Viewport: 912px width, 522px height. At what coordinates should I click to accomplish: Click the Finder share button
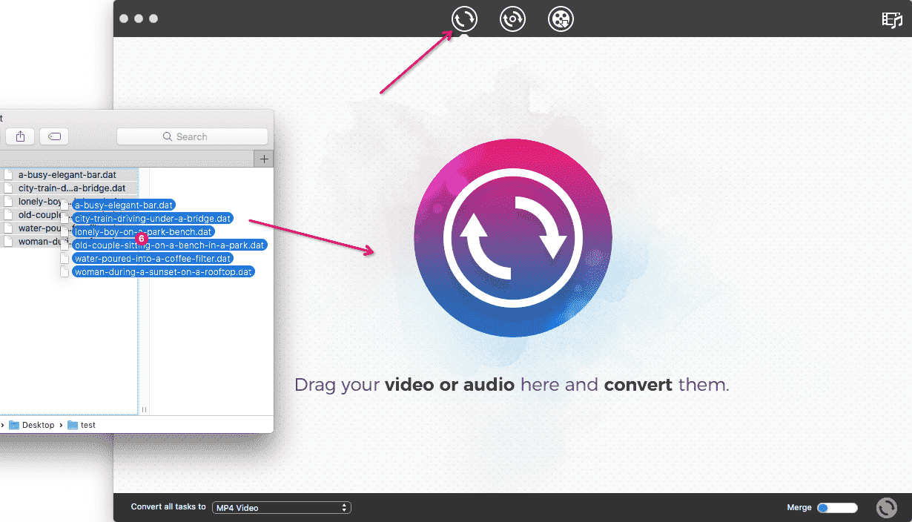(x=20, y=136)
